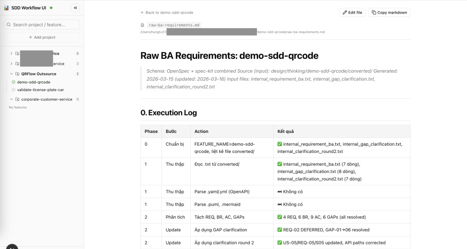Click the search magnifier icon
The image size is (467, 249).
point(9,25)
